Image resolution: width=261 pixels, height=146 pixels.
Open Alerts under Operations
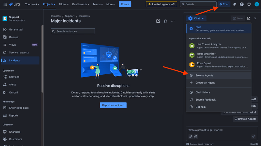coord(20,84)
